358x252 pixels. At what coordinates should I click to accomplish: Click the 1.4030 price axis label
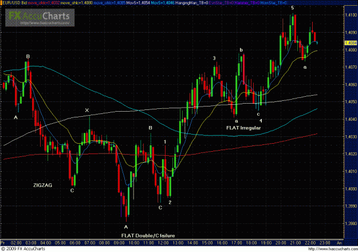[x=351, y=137]
